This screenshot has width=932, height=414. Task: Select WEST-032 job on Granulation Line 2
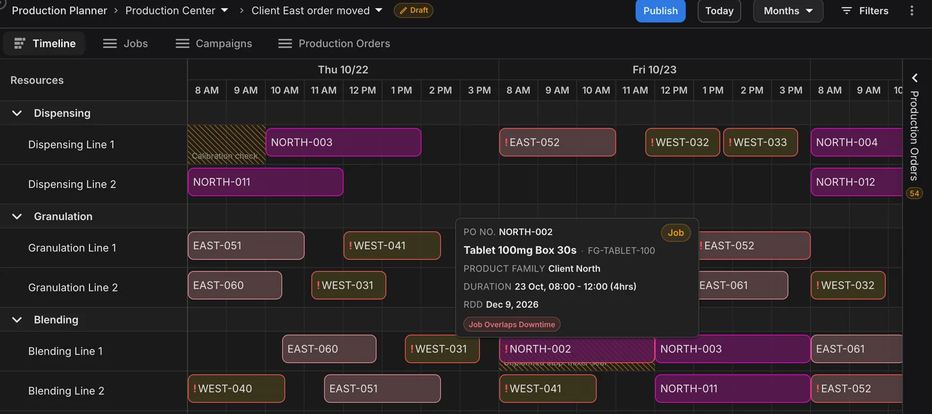coord(848,285)
